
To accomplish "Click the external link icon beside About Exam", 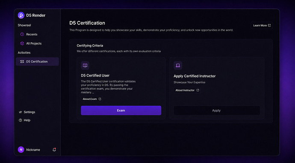I will (100, 99).
